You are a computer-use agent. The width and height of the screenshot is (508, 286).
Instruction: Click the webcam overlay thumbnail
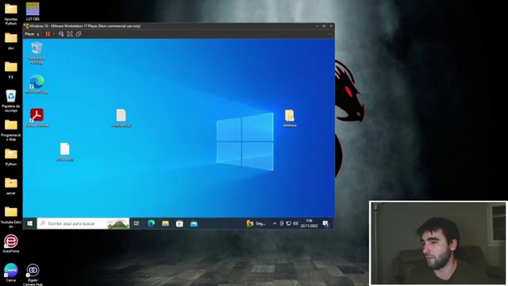pos(438,243)
